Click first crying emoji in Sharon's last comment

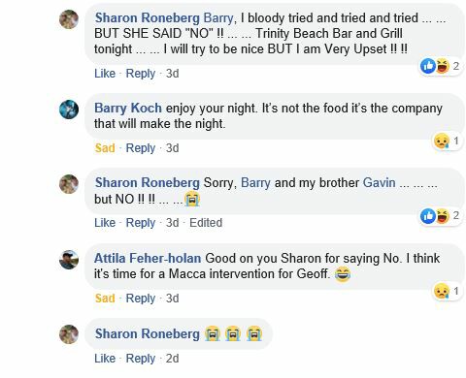[213, 333]
